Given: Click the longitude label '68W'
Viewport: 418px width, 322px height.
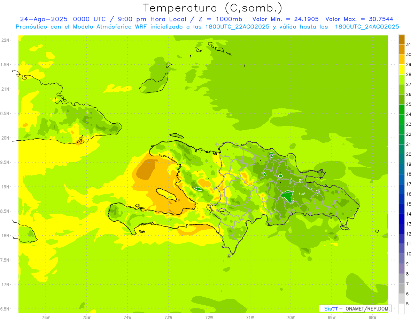Looking at the screenshot, I should (372, 317).
